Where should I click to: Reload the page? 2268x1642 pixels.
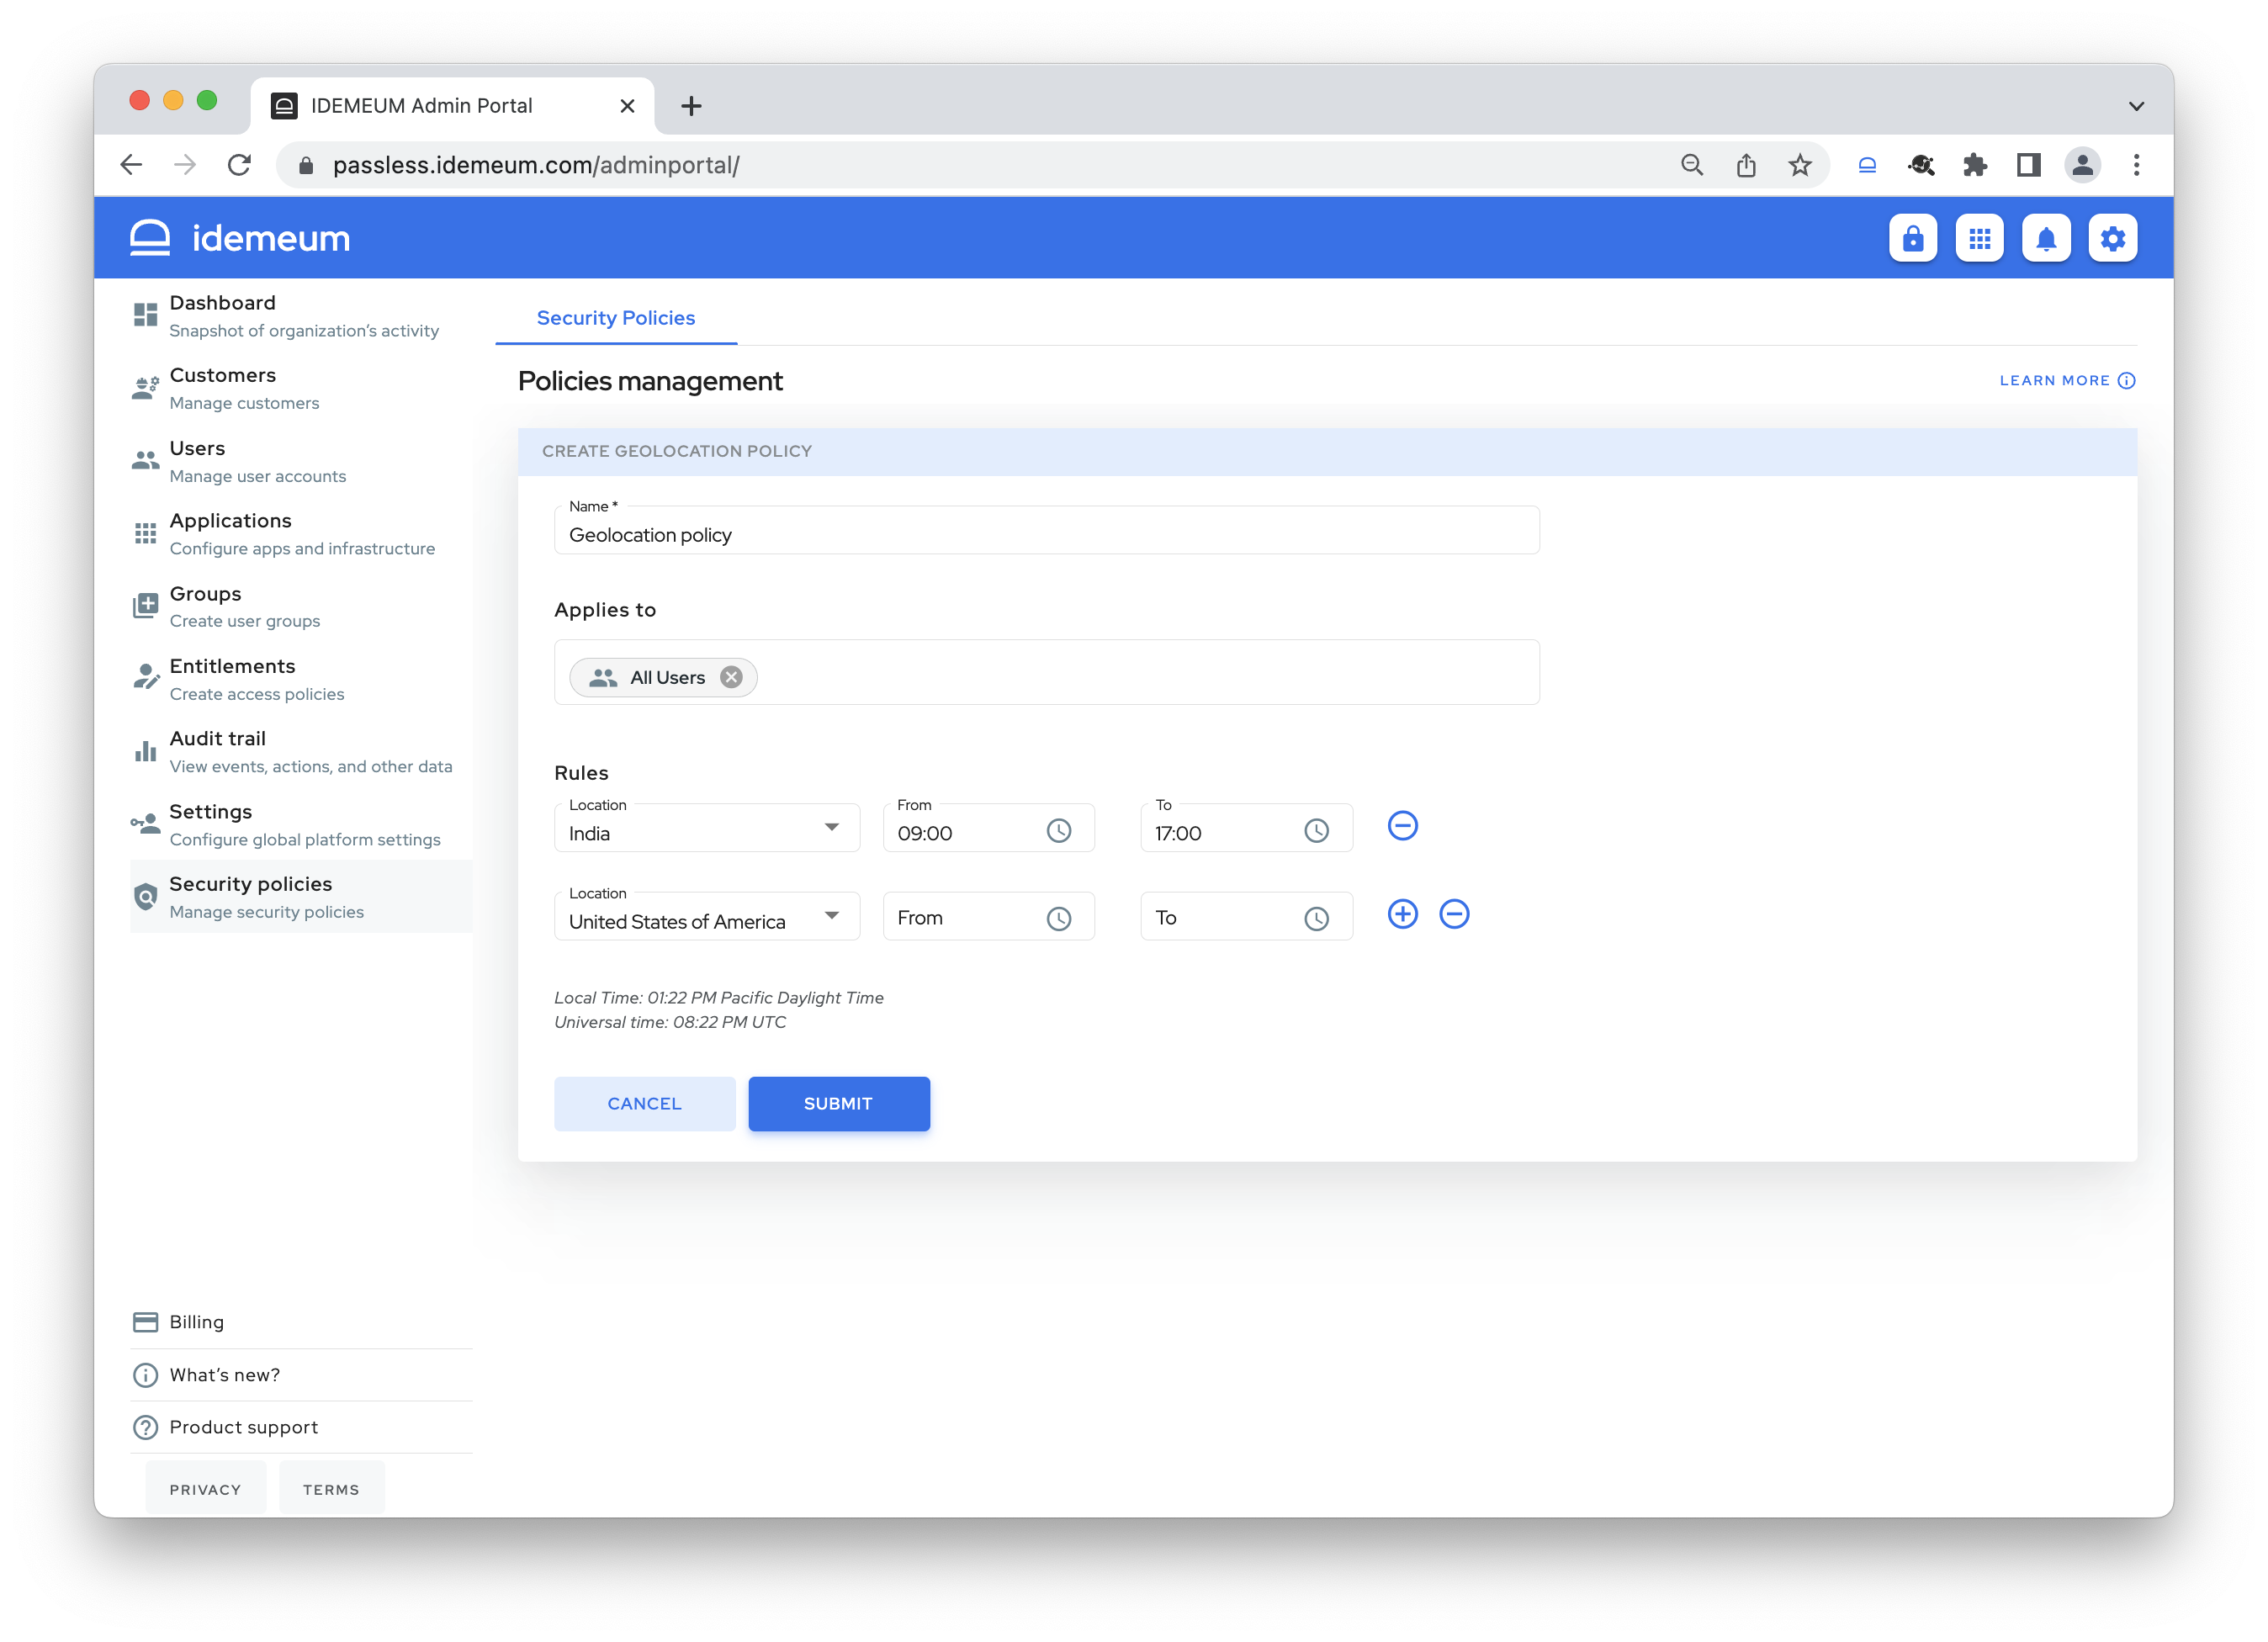coord(238,165)
